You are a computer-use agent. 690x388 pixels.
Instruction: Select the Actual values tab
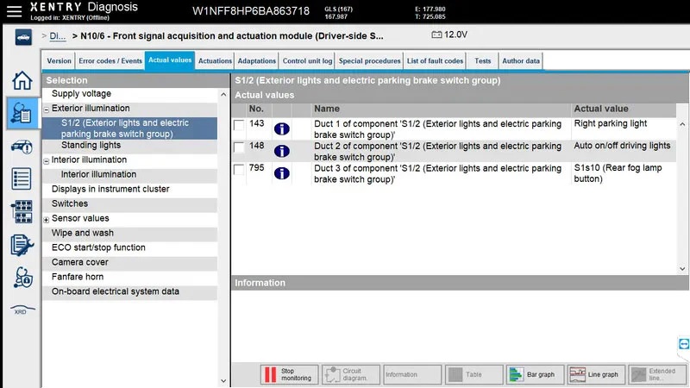(x=170, y=60)
